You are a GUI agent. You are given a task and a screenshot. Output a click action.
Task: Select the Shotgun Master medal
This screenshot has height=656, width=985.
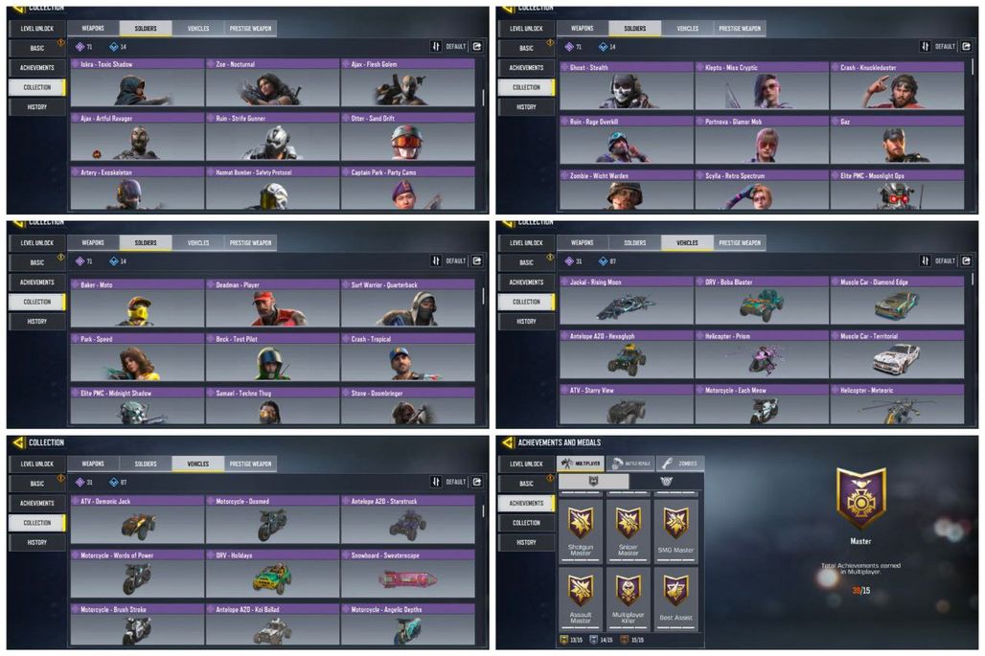581,531
